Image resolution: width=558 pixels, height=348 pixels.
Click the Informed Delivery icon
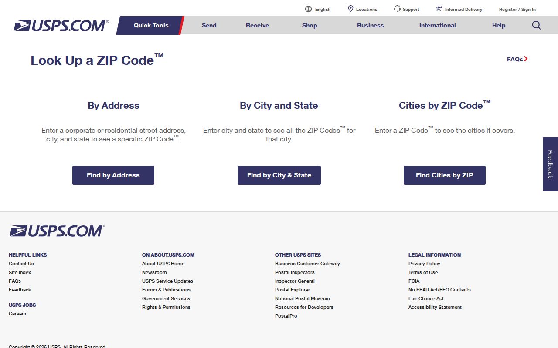[x=439, y=9]
